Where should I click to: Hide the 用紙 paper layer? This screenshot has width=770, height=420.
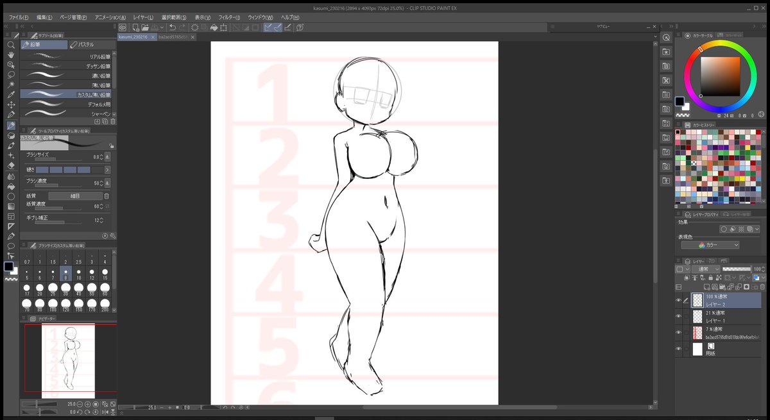[679, 348]
